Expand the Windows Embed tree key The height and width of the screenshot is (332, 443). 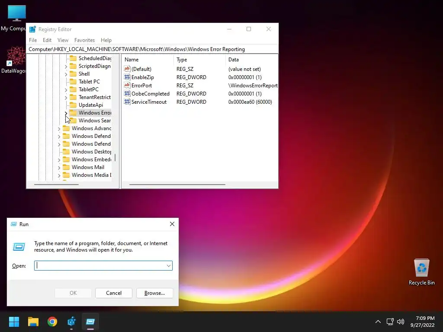pyautogui.click(x=59, y=160)
